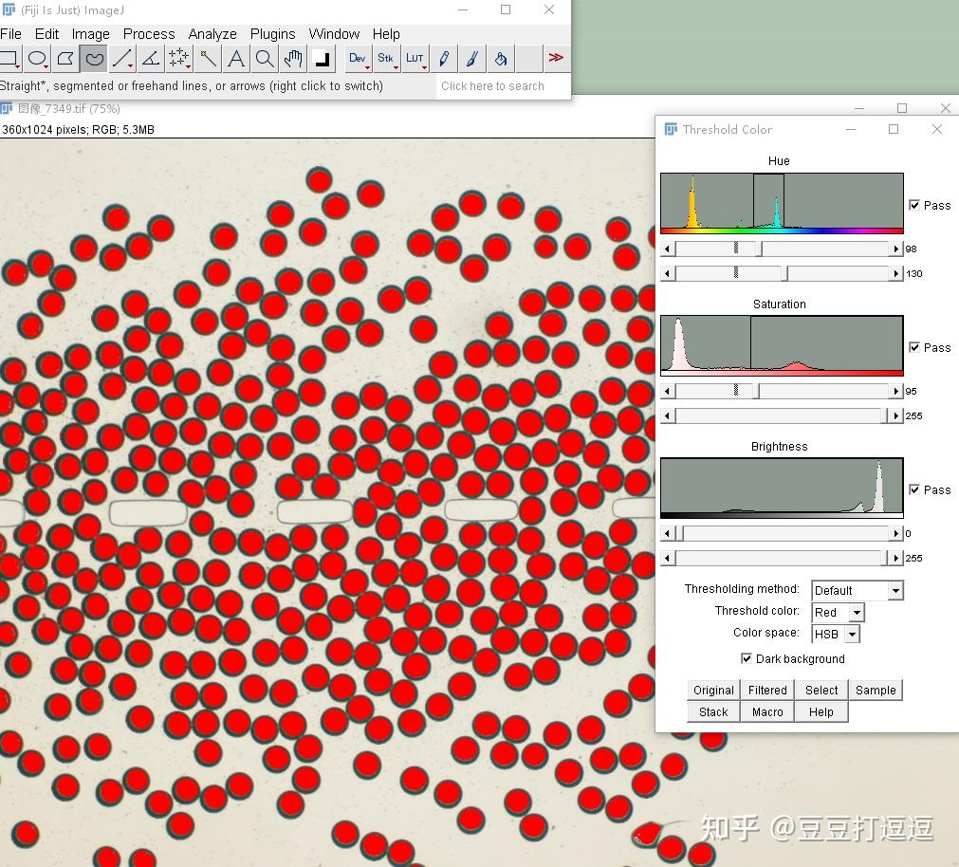Open the Threshold color dropdown
The image size is (959, 867).
pos(838,613)
